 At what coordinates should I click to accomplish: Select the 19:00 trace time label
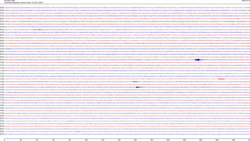pos(2,111)
